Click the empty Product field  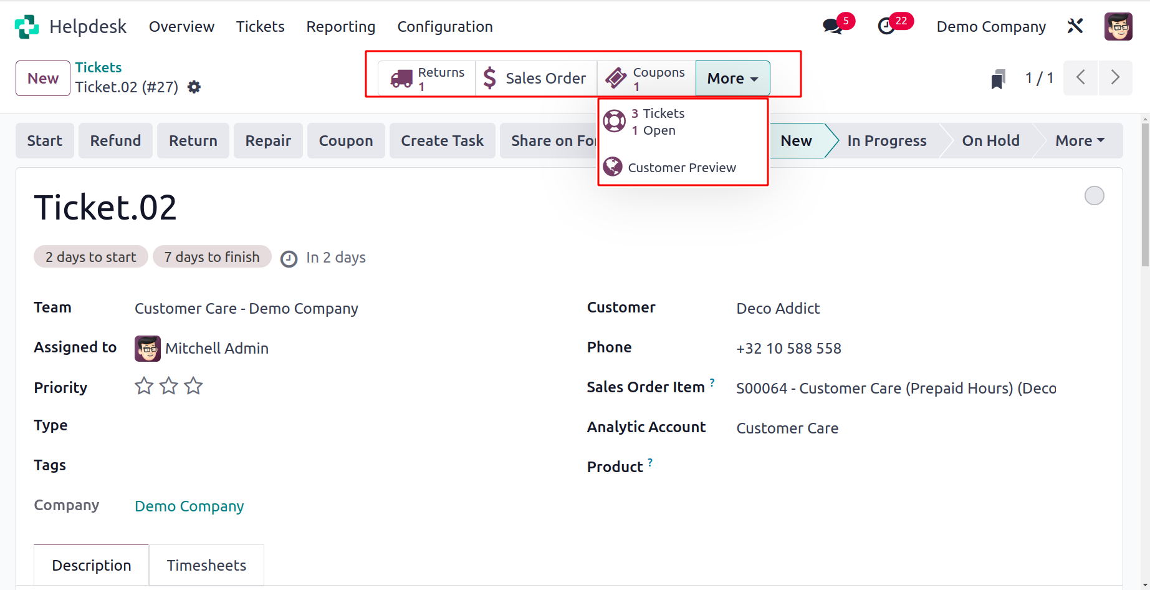coord(920,467)
